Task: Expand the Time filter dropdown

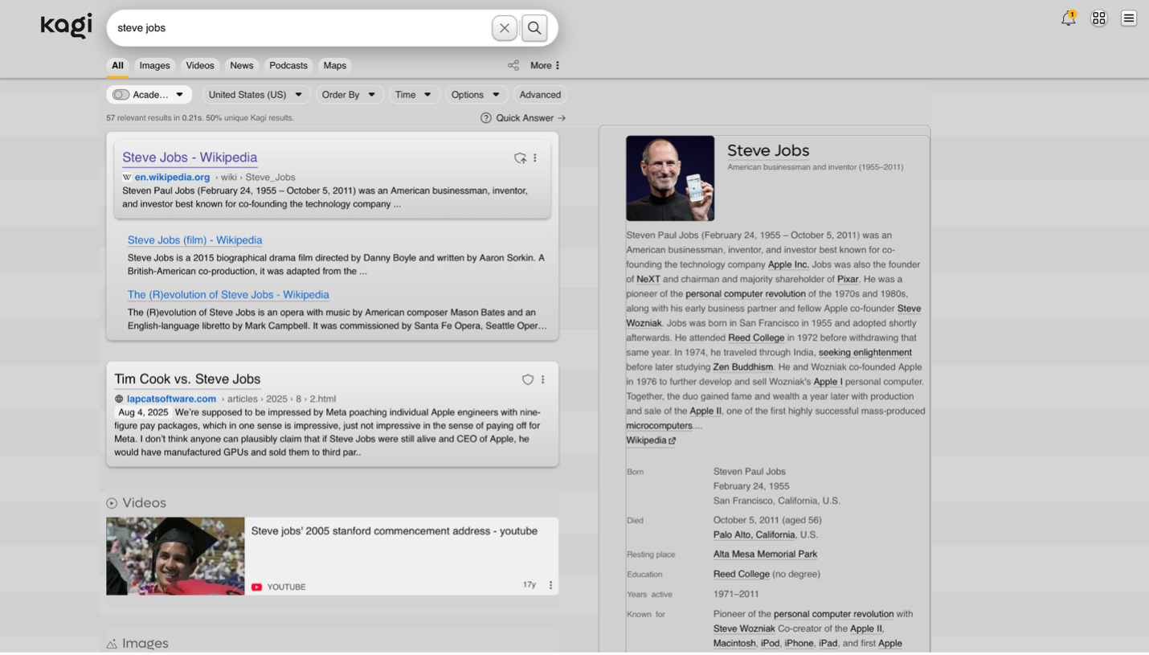Action: [x=413, y=95]
